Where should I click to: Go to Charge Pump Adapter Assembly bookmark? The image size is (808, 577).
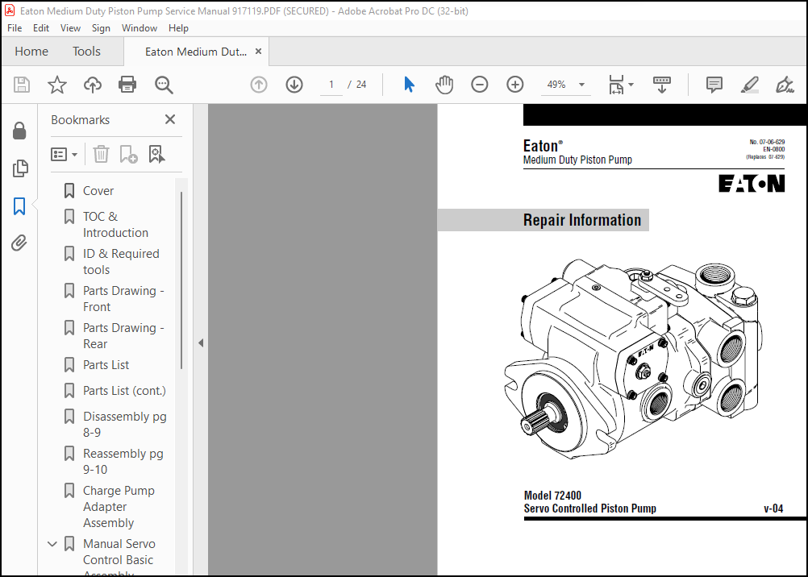(119, 506)
